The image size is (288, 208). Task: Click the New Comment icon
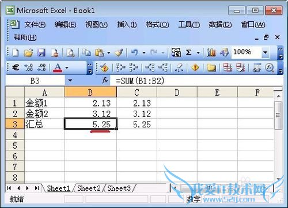coord(211,67)
